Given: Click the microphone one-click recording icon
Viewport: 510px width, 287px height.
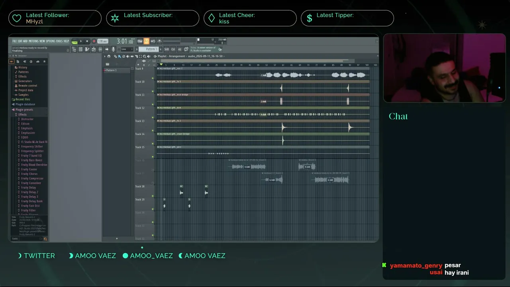Looking at the screenshot, I should (x=114, y=49).
